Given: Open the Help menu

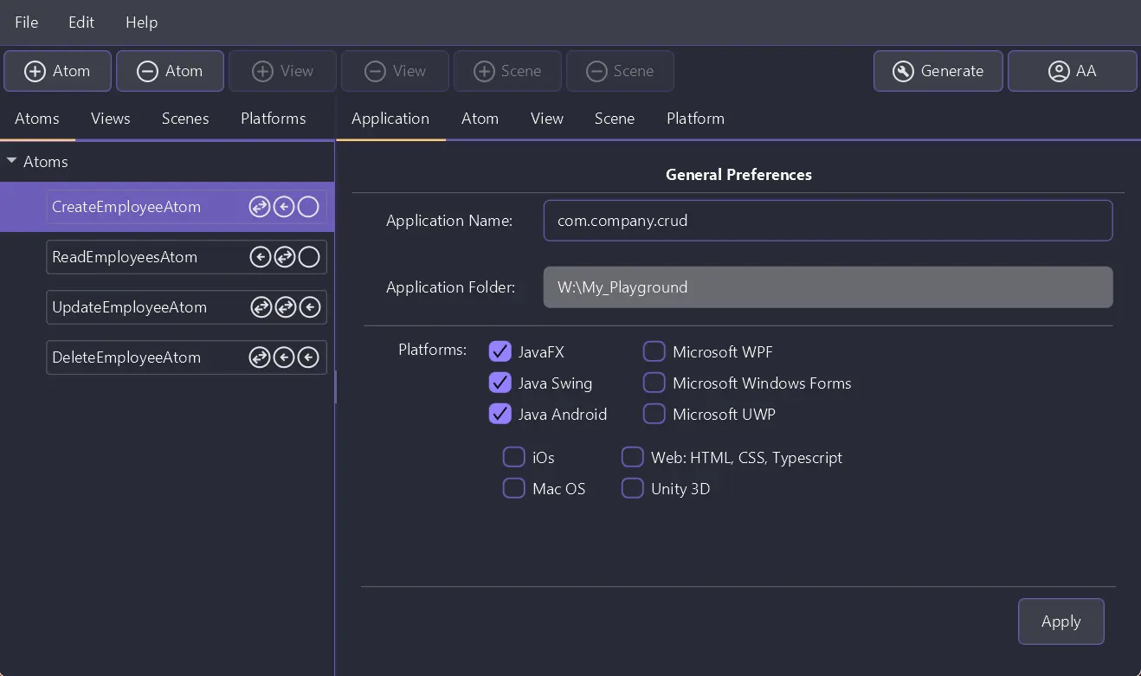Looking at the screenshot, I should click(141, 23).
